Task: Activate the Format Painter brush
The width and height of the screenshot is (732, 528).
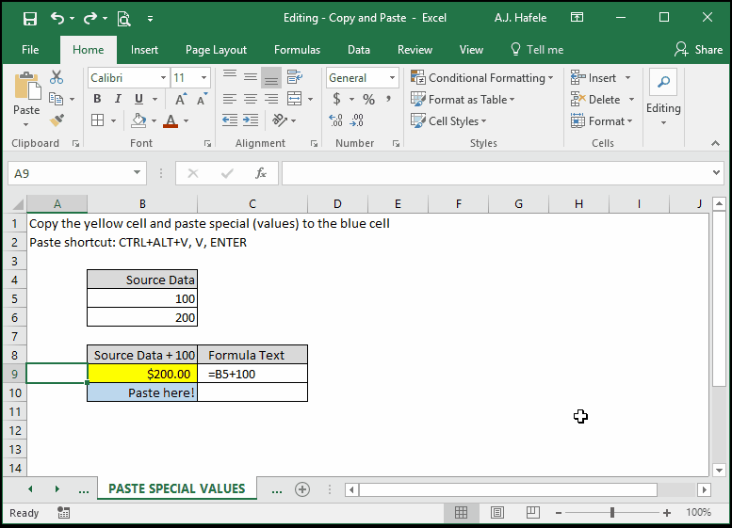Action: pyautogui.click(x=57, y=120)
